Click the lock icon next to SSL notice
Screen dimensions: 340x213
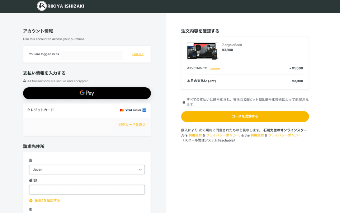pos(184,102)
